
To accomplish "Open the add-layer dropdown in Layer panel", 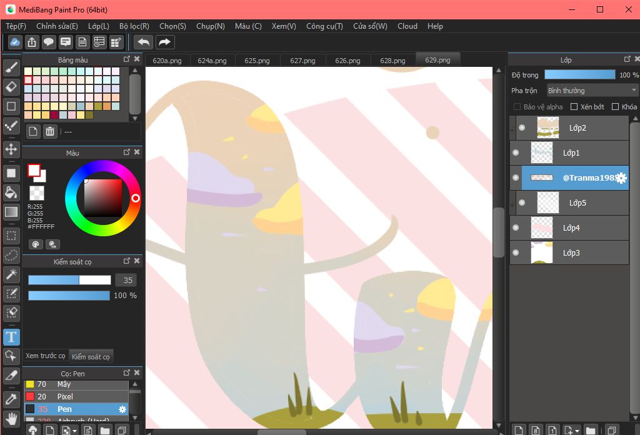I will pyautogui.click(x=571, y=430).
